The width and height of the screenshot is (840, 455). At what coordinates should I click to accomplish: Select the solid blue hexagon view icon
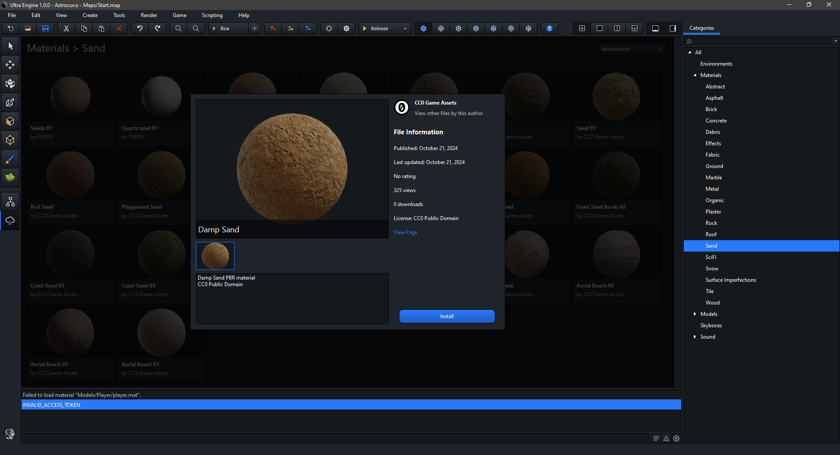tap(423, 28)
